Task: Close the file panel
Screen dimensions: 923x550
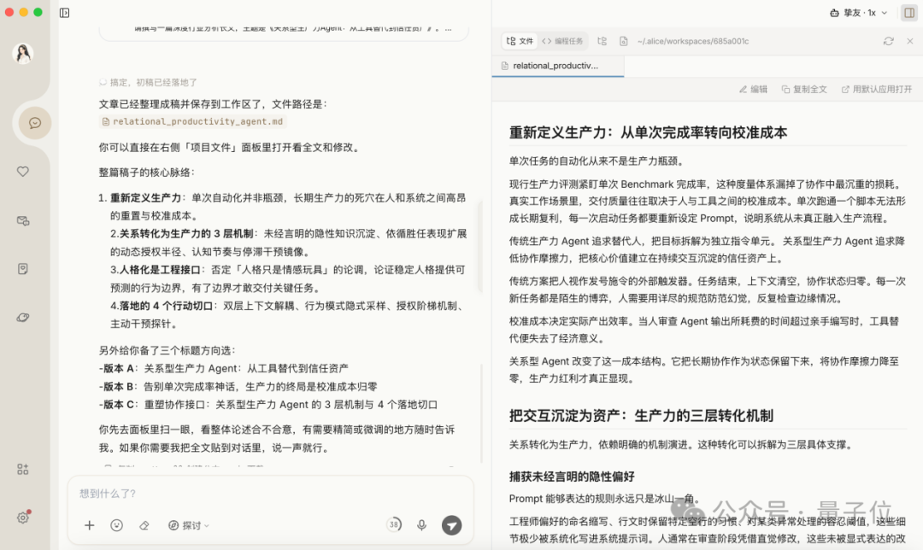Action: pyautogui.click(x=910, y=41)
